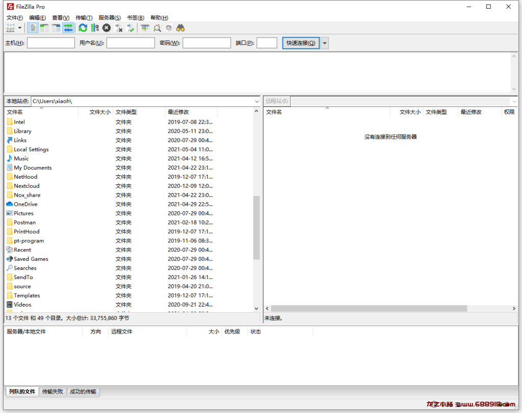
Task: Reconnect to the last server
Action: pos(130,29)
